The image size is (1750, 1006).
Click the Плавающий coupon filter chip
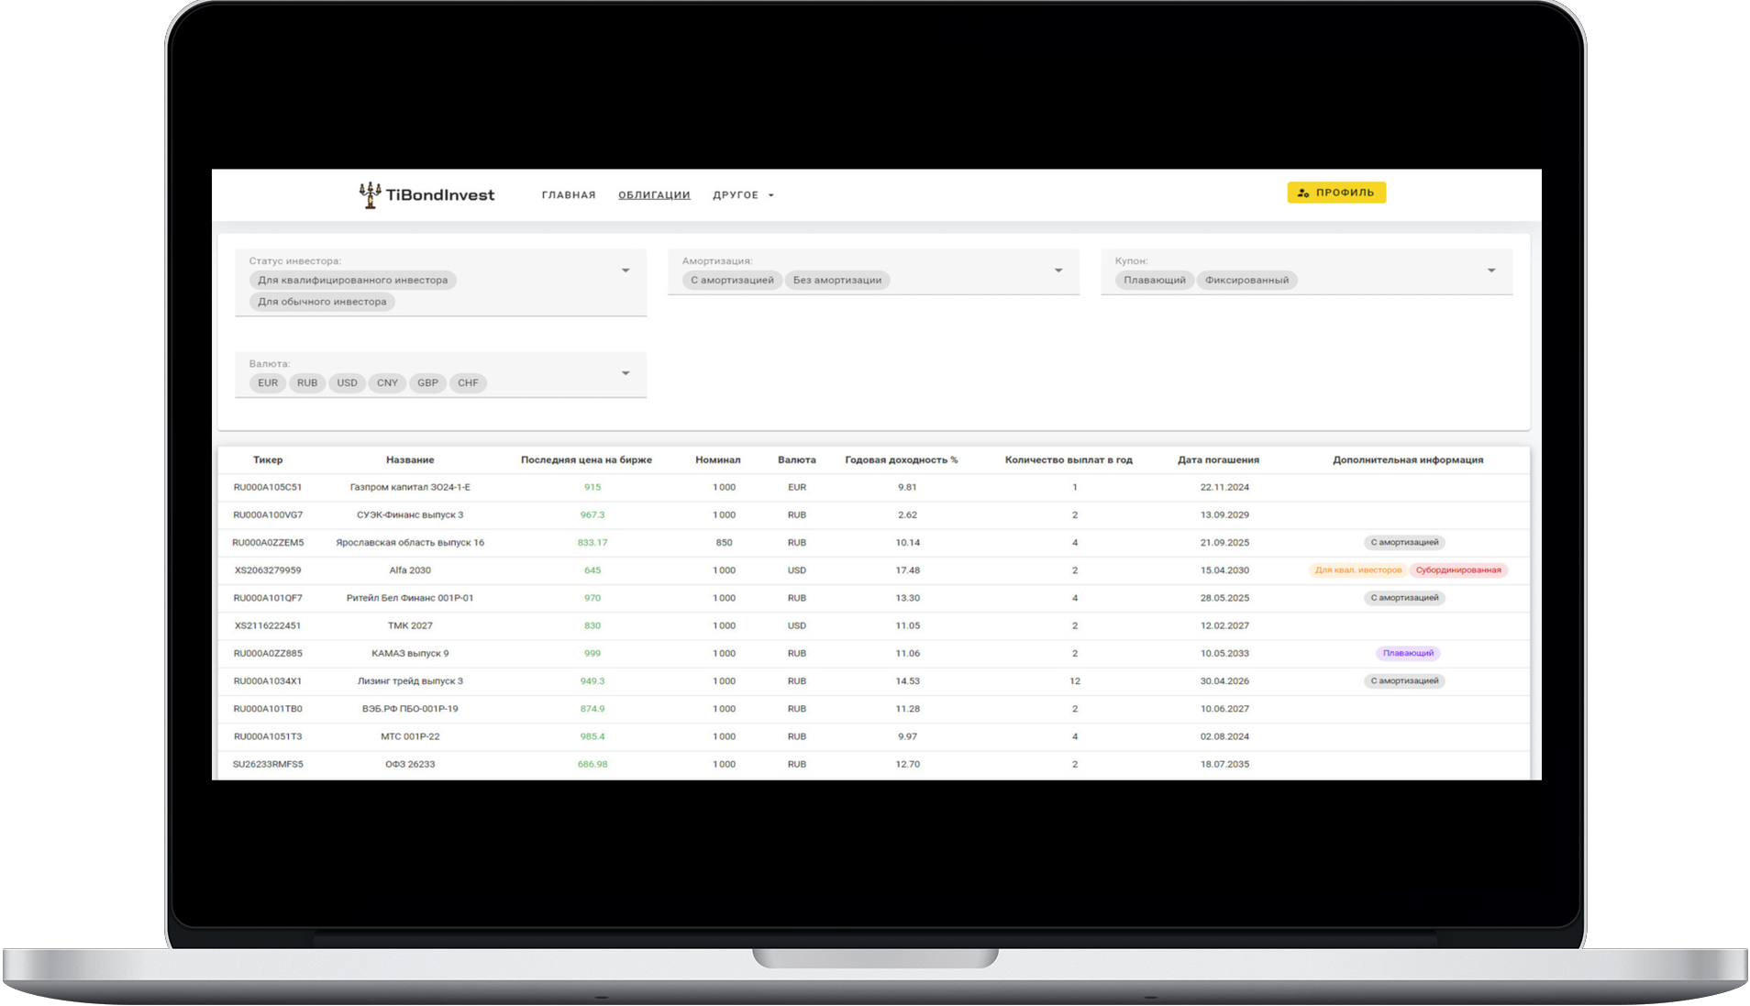coord(1155,281)
